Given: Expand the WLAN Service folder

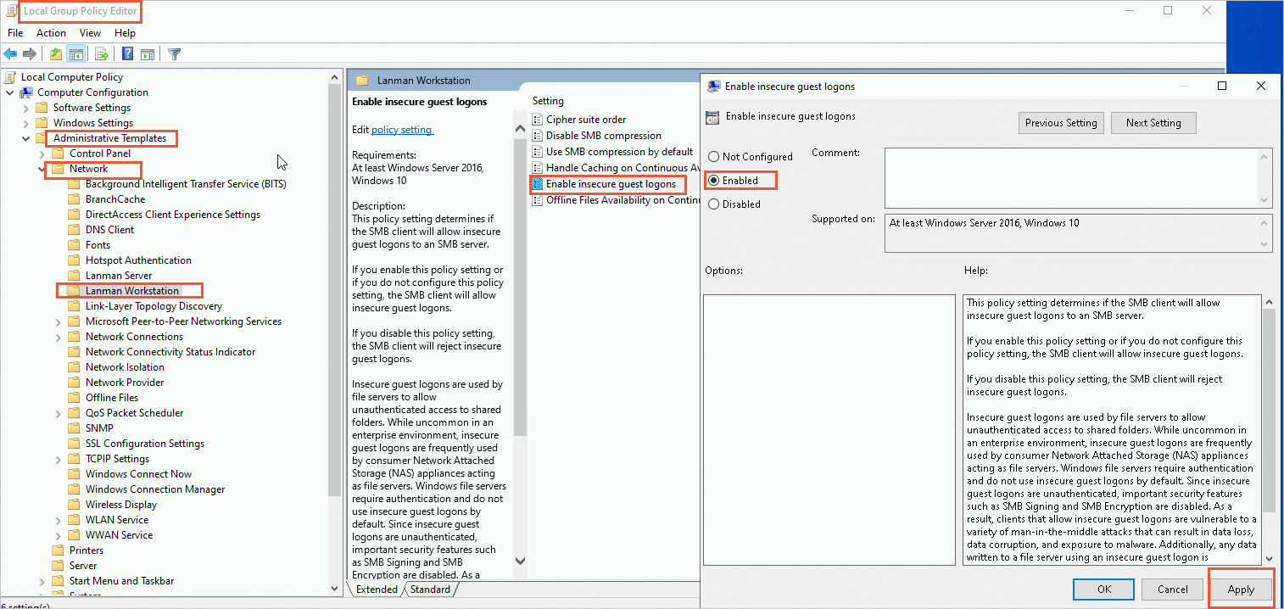Looking at the screenshot, I should tap(58, 520).
